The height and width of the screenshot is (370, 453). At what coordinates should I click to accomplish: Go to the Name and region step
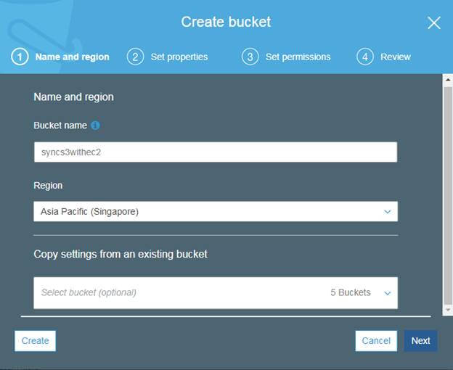click(72, 57)
